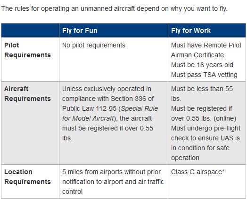Click the 'Fly for Work' column header
This screenshot has height=199, width=247.
coord(191,31)
